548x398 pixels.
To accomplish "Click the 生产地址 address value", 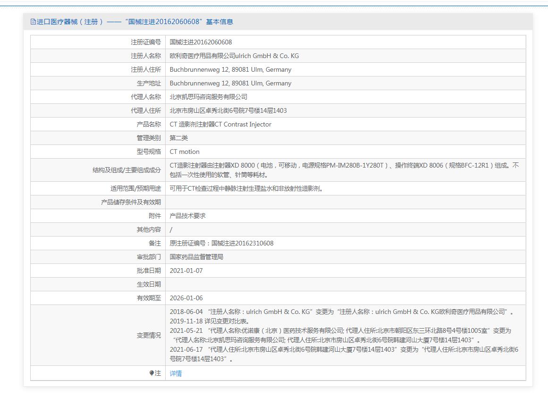I will 230,83.
